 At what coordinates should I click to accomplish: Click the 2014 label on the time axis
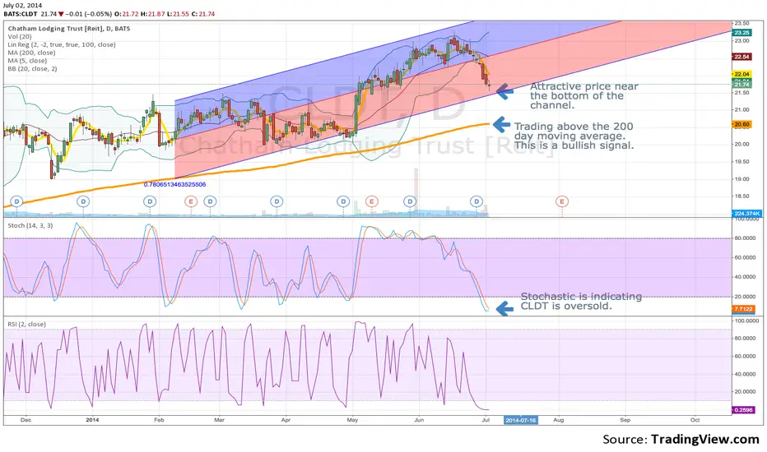tap(92, 420)
